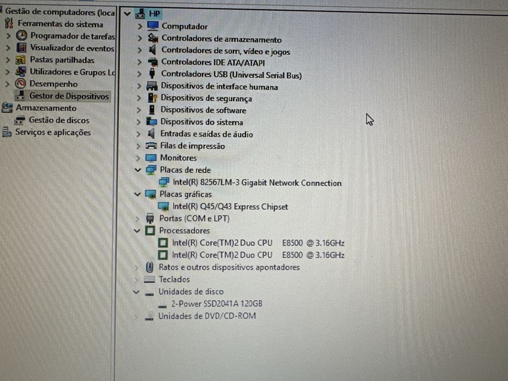Expand Filas de impressão category
The width and height of the screenshot is (508, 381).
pos(138,146)
